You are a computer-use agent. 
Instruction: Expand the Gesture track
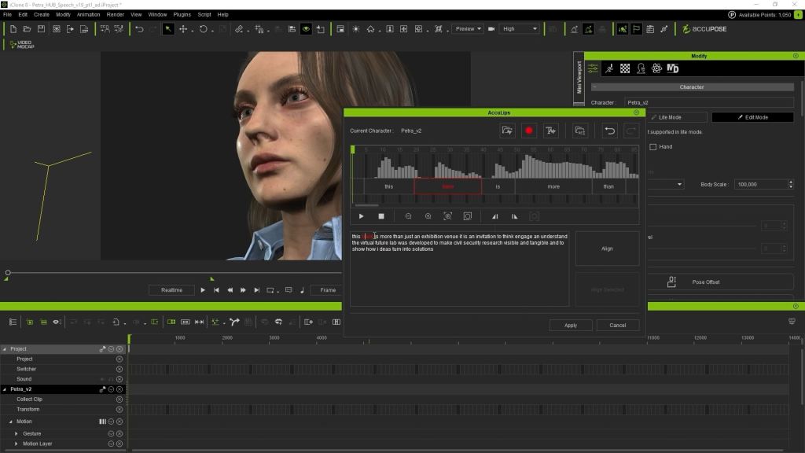tap(16, 434)
